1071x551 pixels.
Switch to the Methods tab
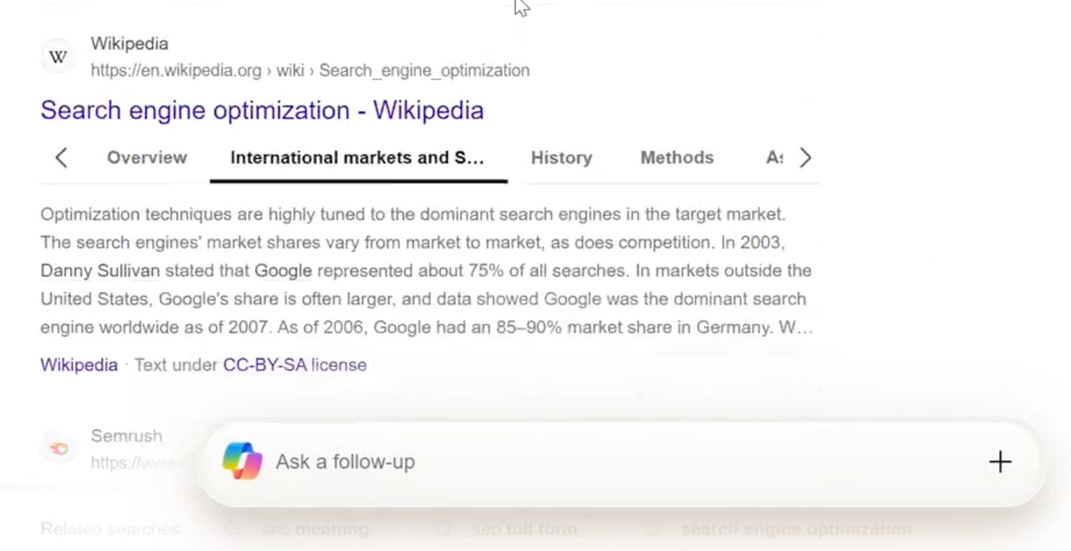pos(677,158)
